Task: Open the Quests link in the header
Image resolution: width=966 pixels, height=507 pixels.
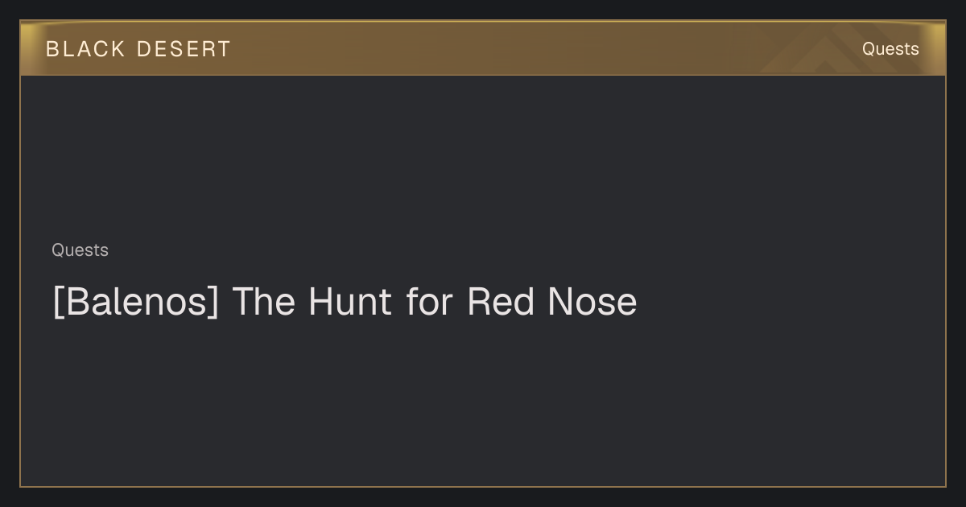Action: pos(890,49)
